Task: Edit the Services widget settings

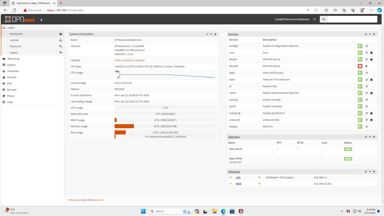Action: (366, 34)
